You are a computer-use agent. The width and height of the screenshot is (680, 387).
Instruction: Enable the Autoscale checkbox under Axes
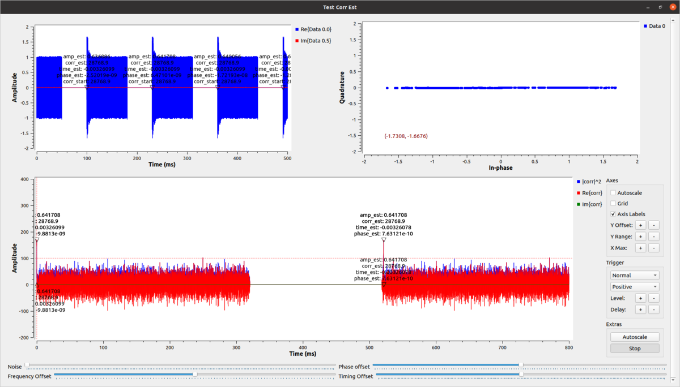click(x=613, y=193)
